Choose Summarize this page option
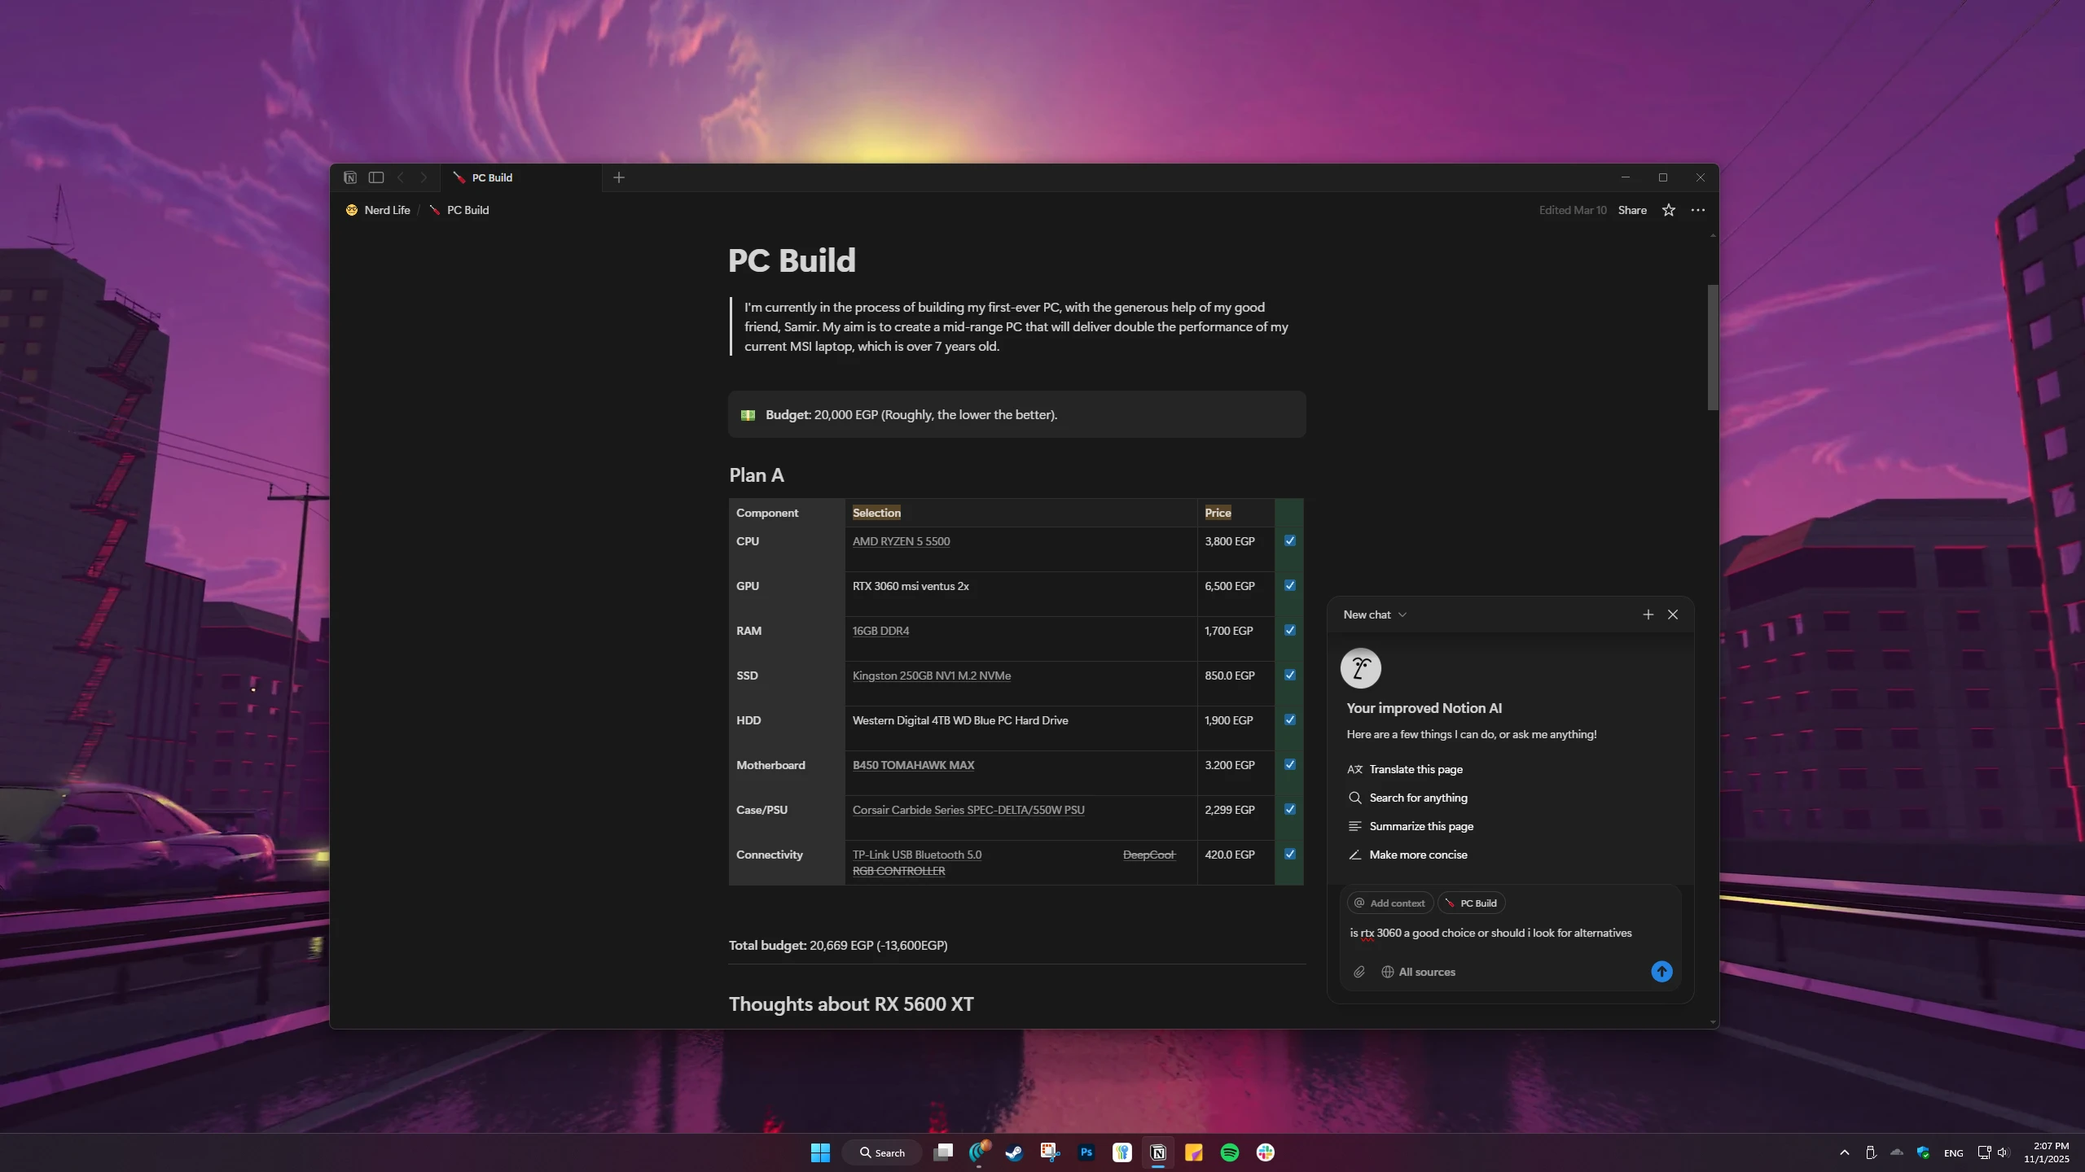2085x1172 pixels. 1420,826
